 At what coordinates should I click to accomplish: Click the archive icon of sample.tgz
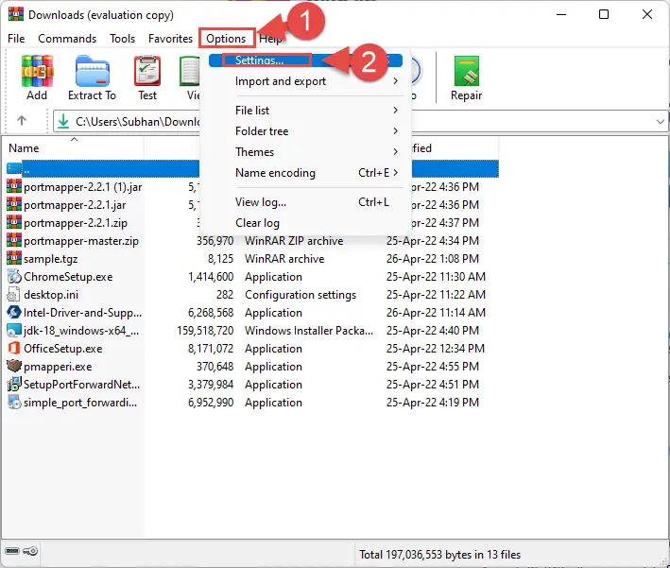pyautogui.click(x=13, y=258)
